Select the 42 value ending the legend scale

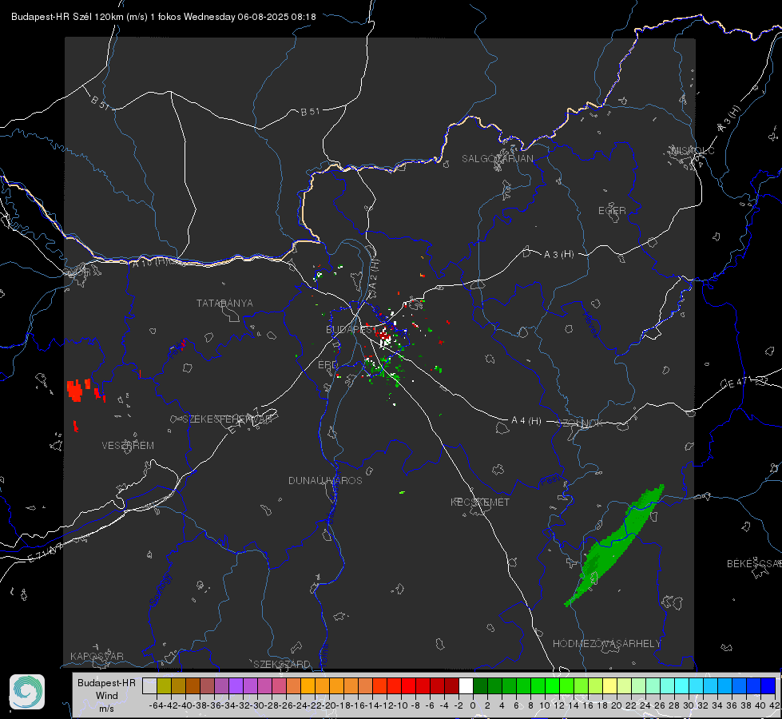(774, 705)
